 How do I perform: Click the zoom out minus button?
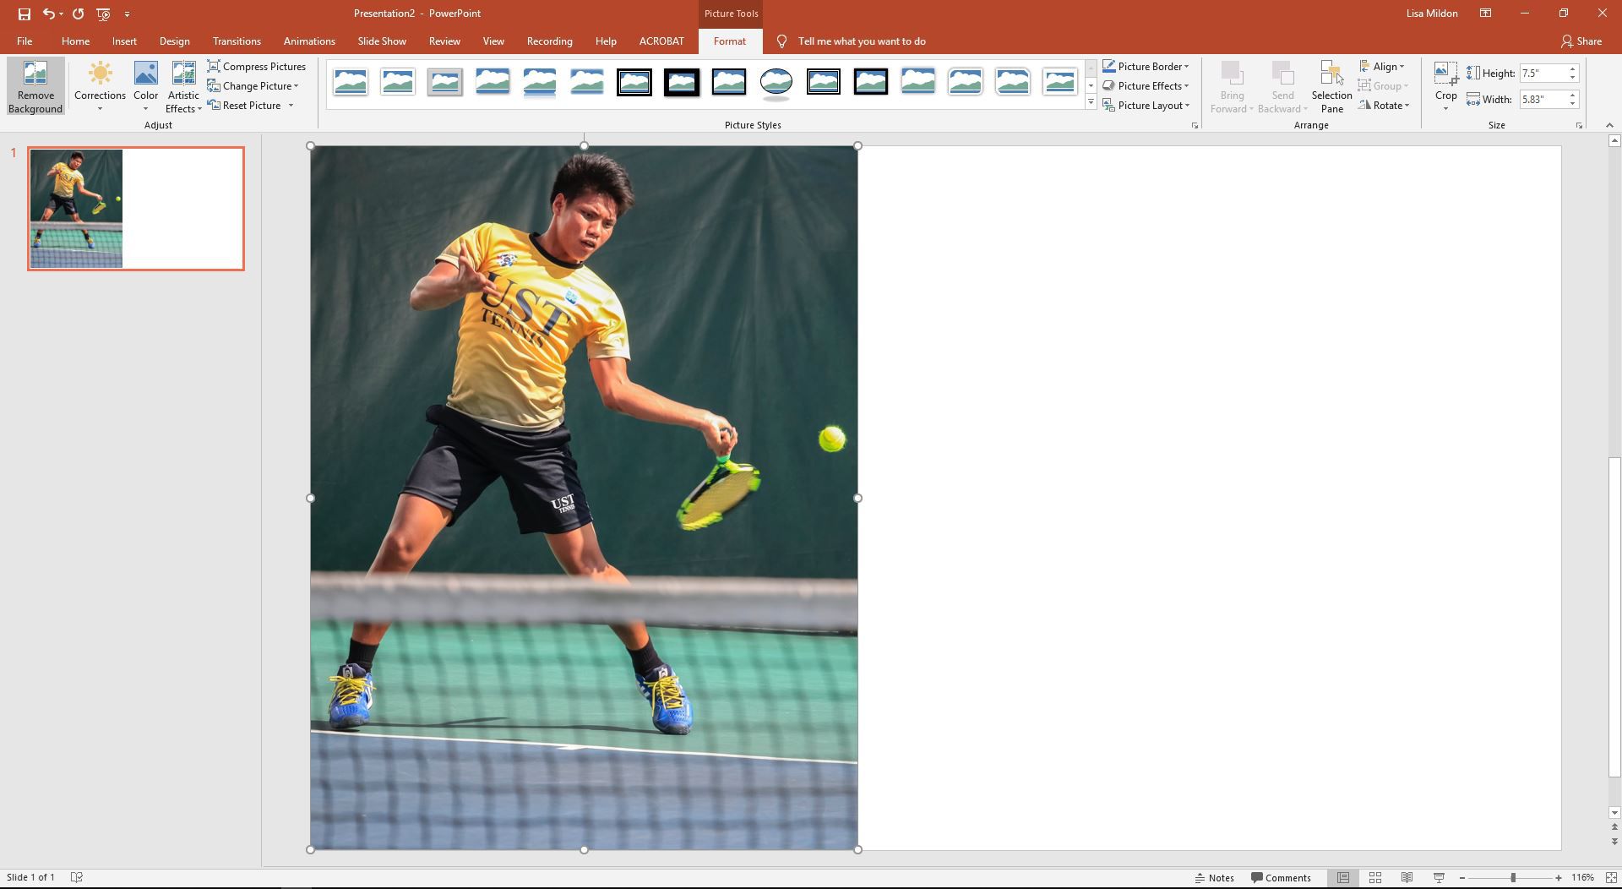click(x=1462, y=878)
